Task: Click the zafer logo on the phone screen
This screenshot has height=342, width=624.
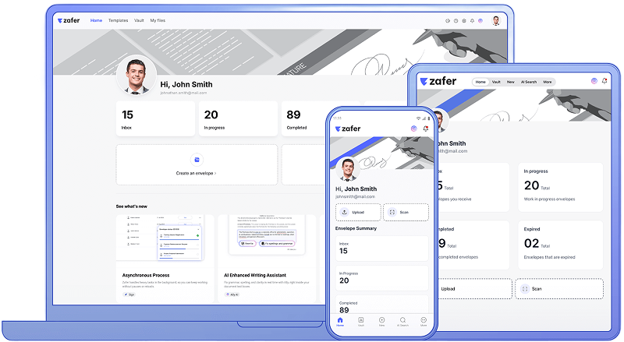Action: coord(348,129)
